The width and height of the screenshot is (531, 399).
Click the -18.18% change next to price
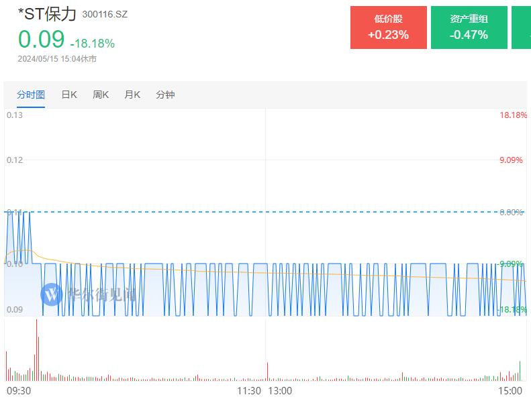pos(93,44)
